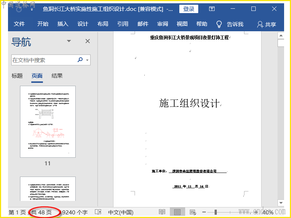Select the 设计 ribbon tab
The width and height of the screenshot is (291, 218).
tap(83, 24)
